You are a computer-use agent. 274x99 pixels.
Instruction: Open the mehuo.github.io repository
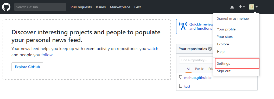point(198,78)
